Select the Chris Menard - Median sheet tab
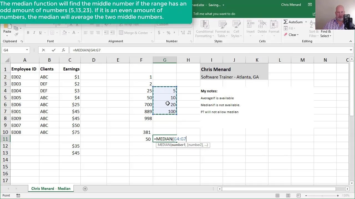 click(51, 188)
